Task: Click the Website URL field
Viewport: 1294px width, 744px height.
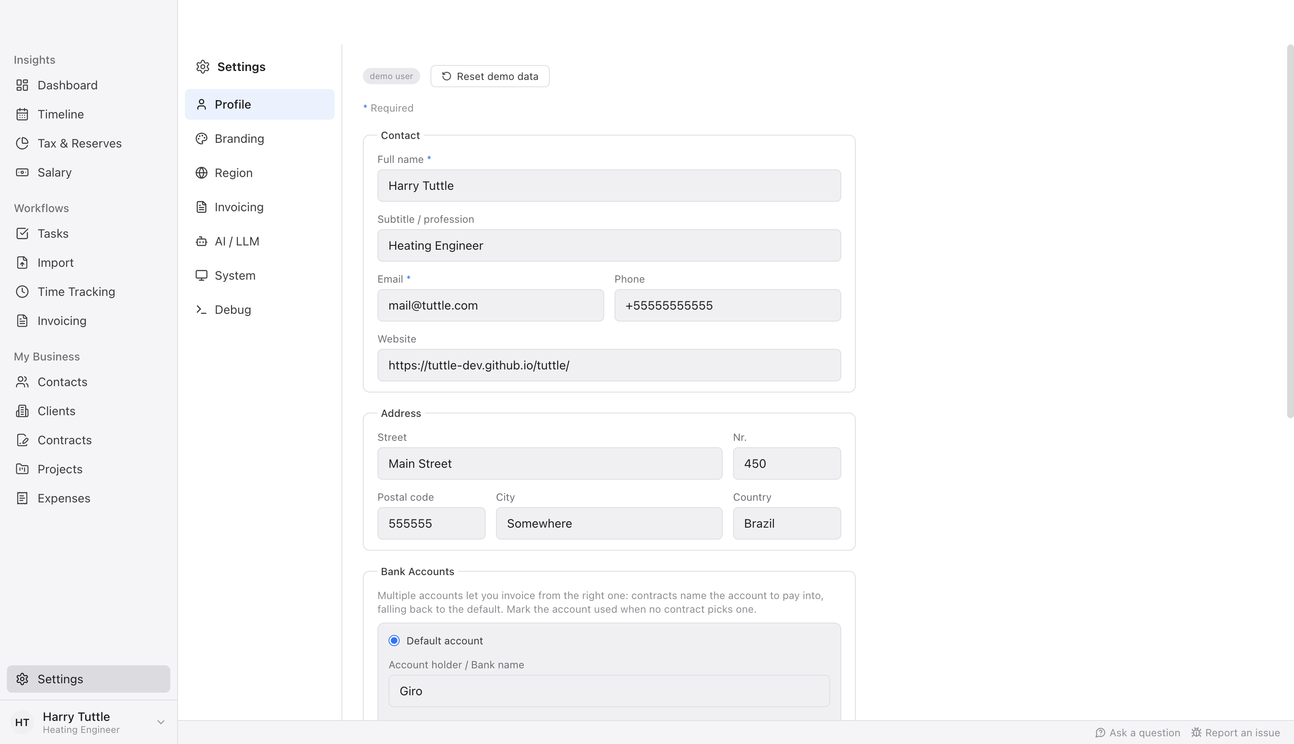Action: (609, 365)
